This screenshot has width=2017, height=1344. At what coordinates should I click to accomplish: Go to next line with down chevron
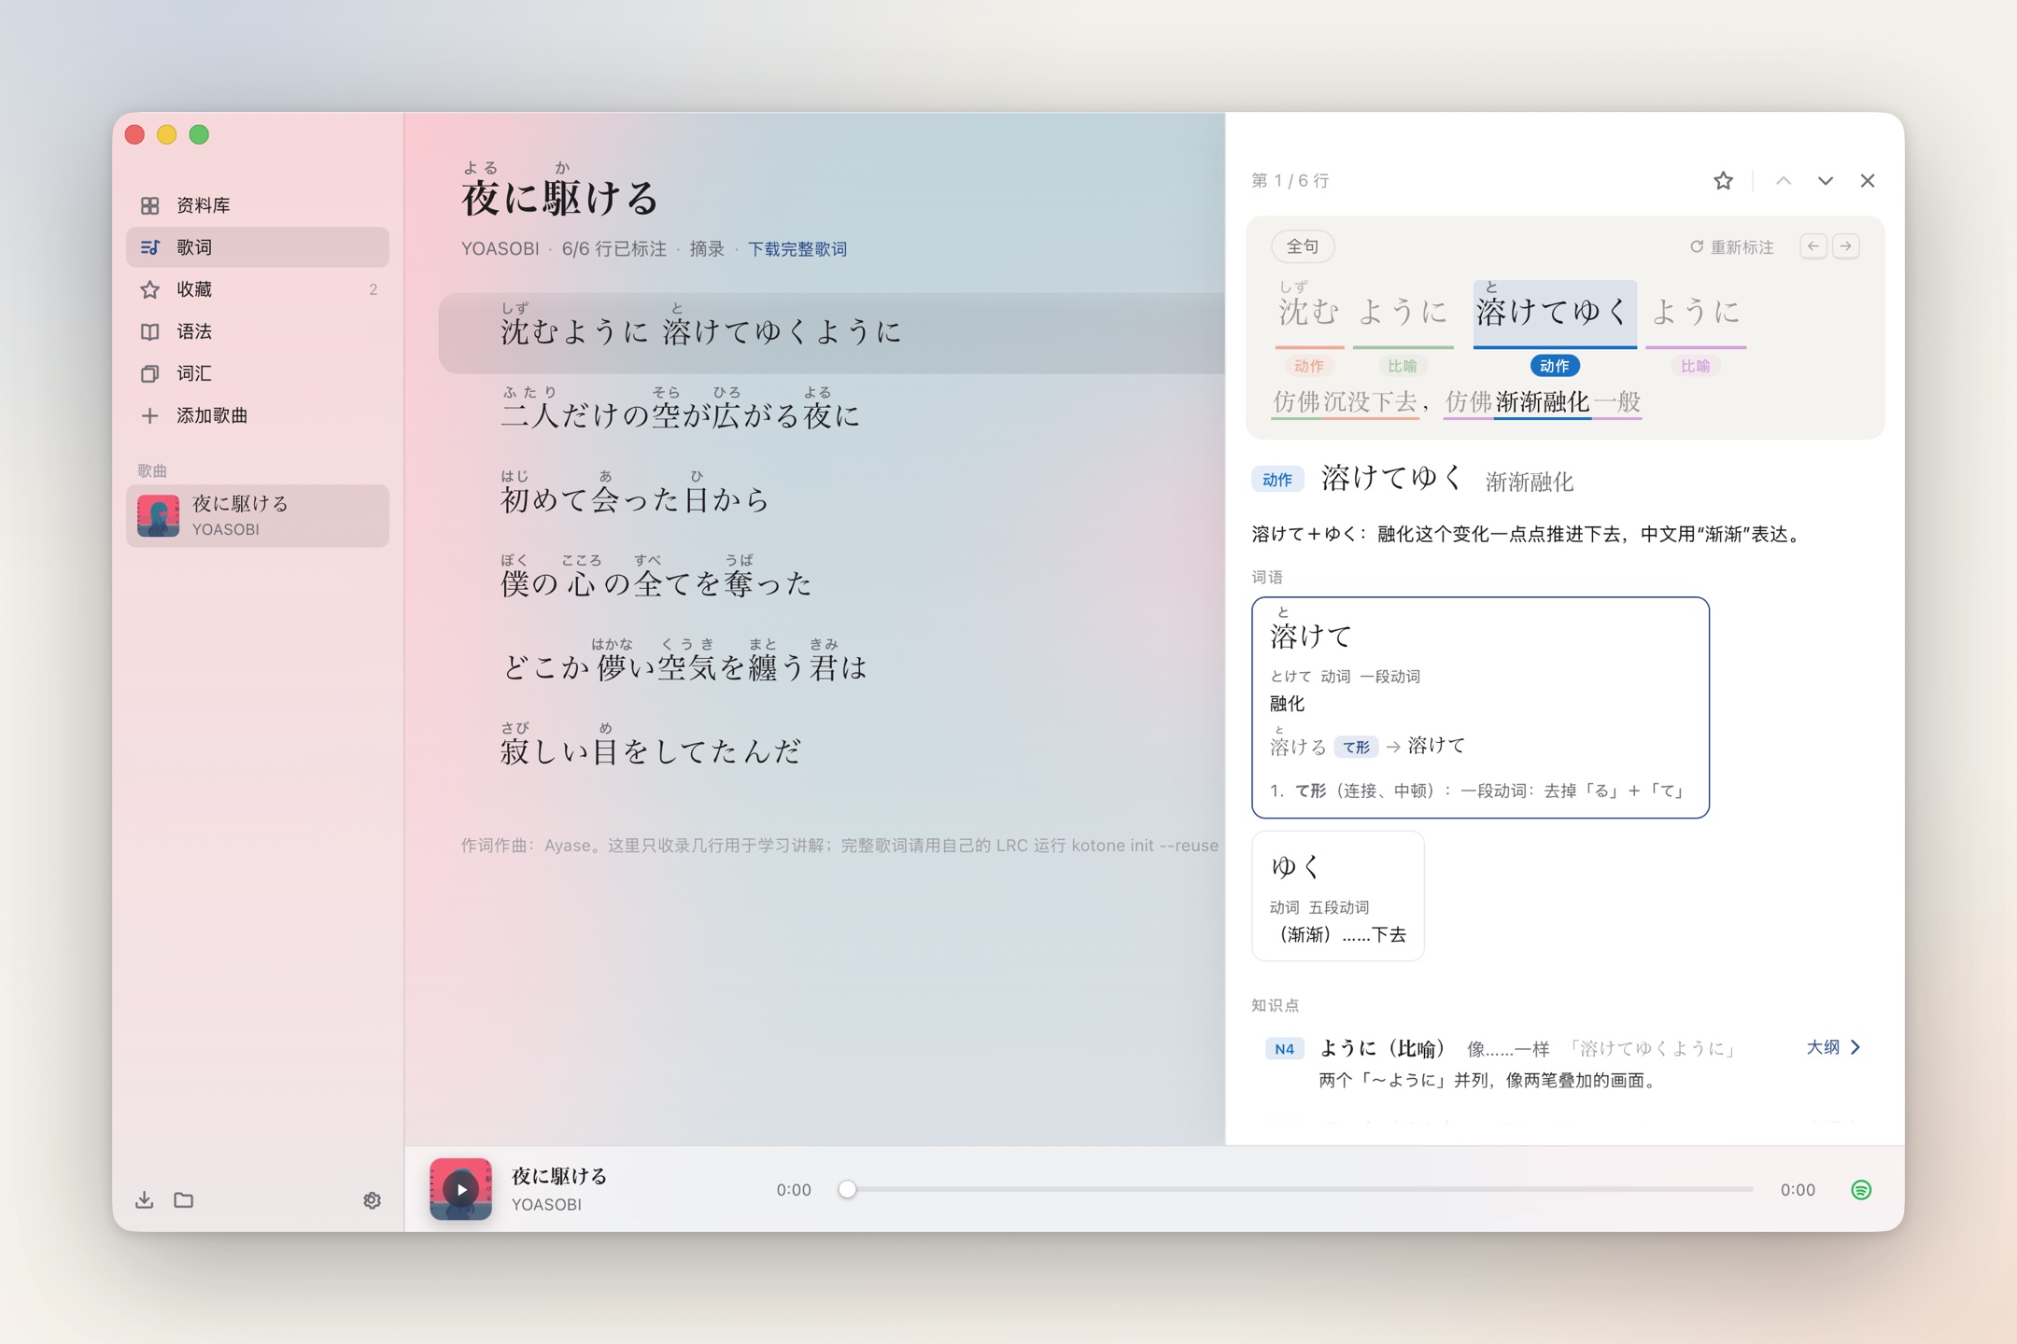[x=1825, y=181]
